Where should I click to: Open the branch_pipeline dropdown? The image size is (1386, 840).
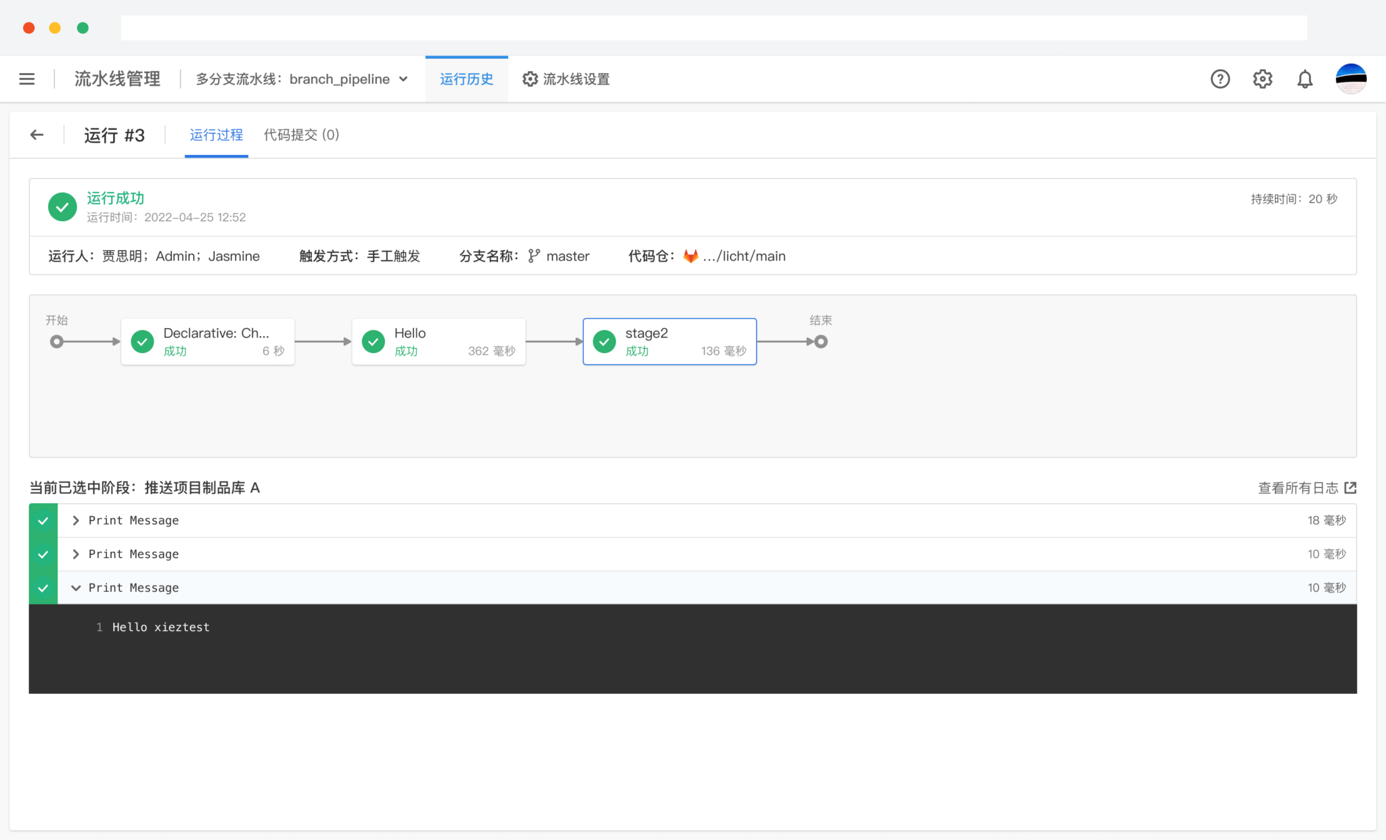click(403, 79)
